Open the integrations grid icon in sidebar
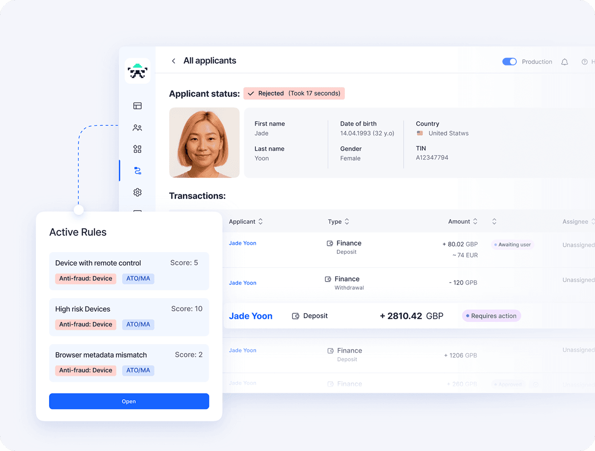 coord(137,149)
